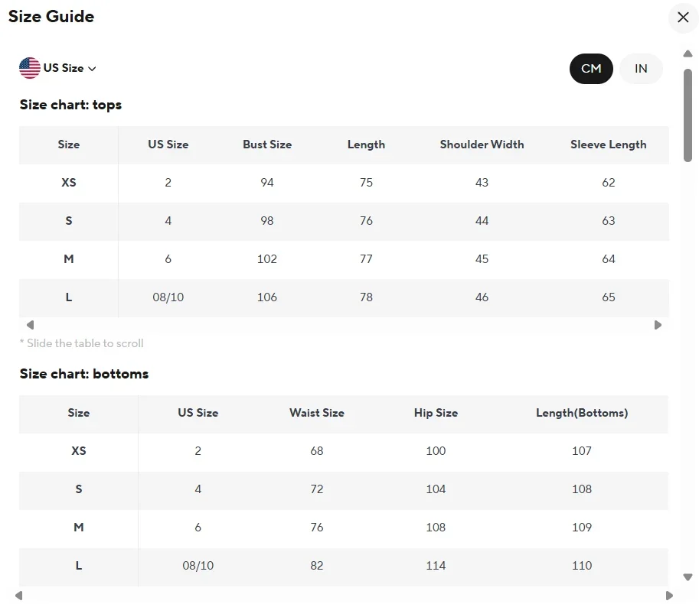Switch measurements to IN
The width and height of the screenshot is (699, 604).
[641, 69]
